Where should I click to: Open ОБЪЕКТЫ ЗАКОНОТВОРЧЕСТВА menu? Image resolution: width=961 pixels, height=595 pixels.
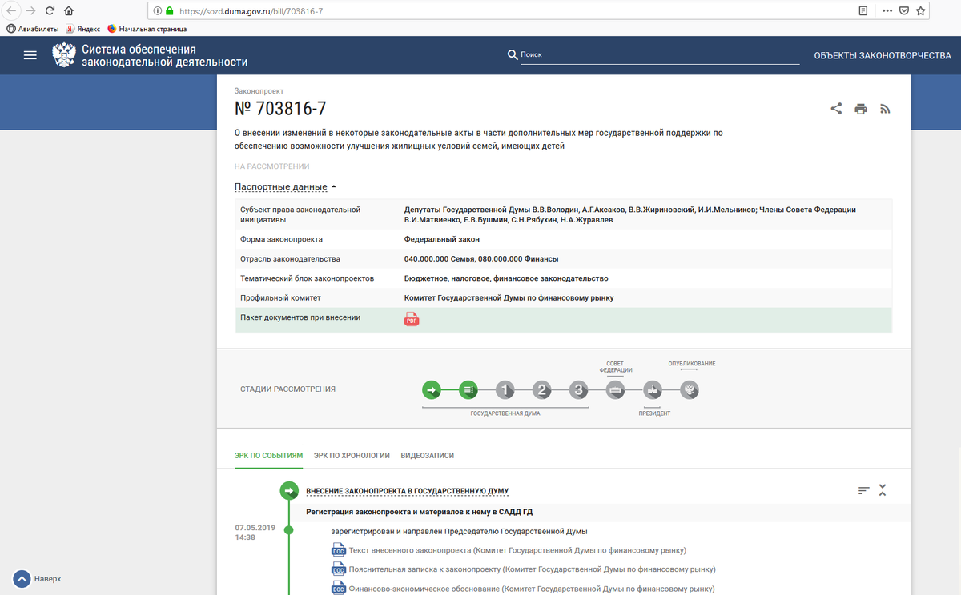point(883,55)
